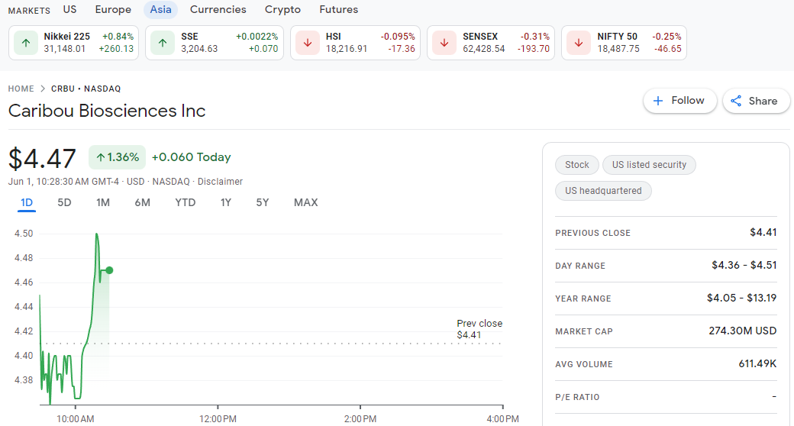Open the SSE index card
This screenshot has width=794, height=426.
[215, 43]
